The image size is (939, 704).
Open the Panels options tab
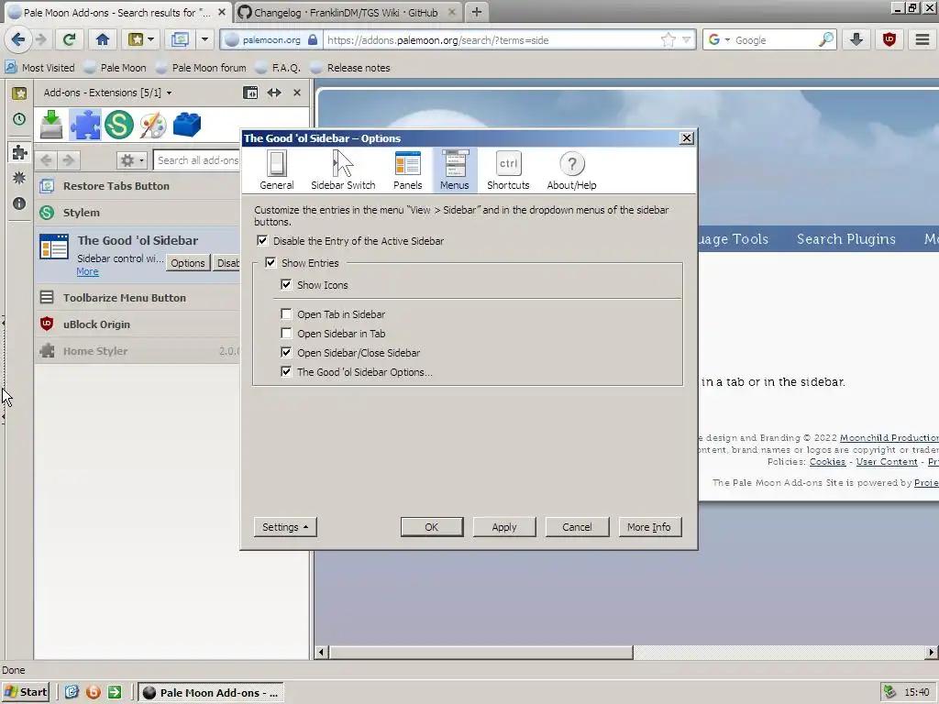(x=408, y=170)
